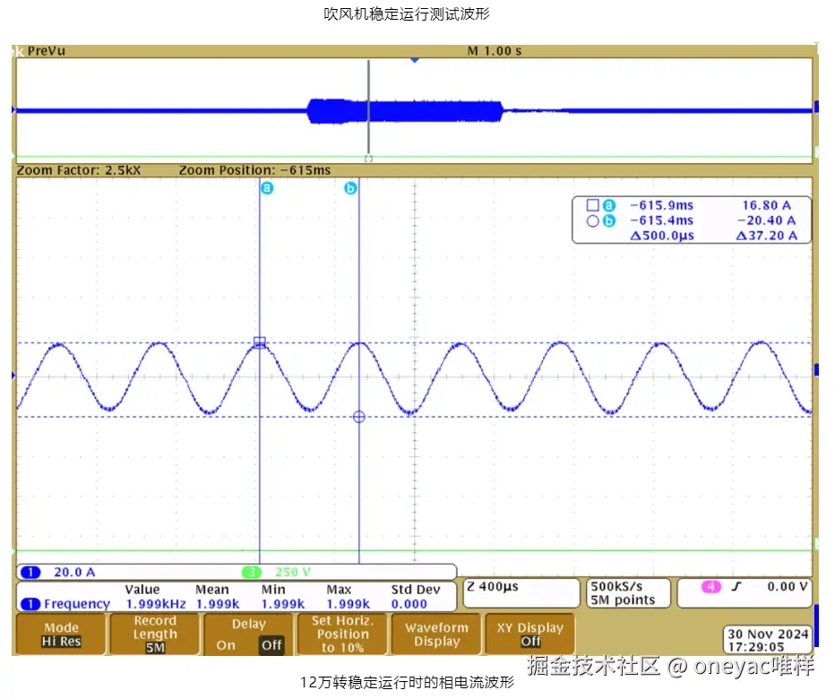Click the -20.40 A cursor b value
The height and width of the screenshot is (699, 835).
click(766, 220)
